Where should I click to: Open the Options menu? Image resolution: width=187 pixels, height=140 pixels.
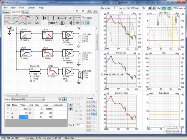[x=31, y=7]
